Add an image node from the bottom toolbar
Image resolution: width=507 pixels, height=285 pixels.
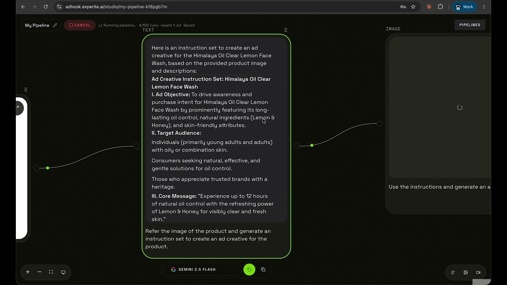pos(466,272)
